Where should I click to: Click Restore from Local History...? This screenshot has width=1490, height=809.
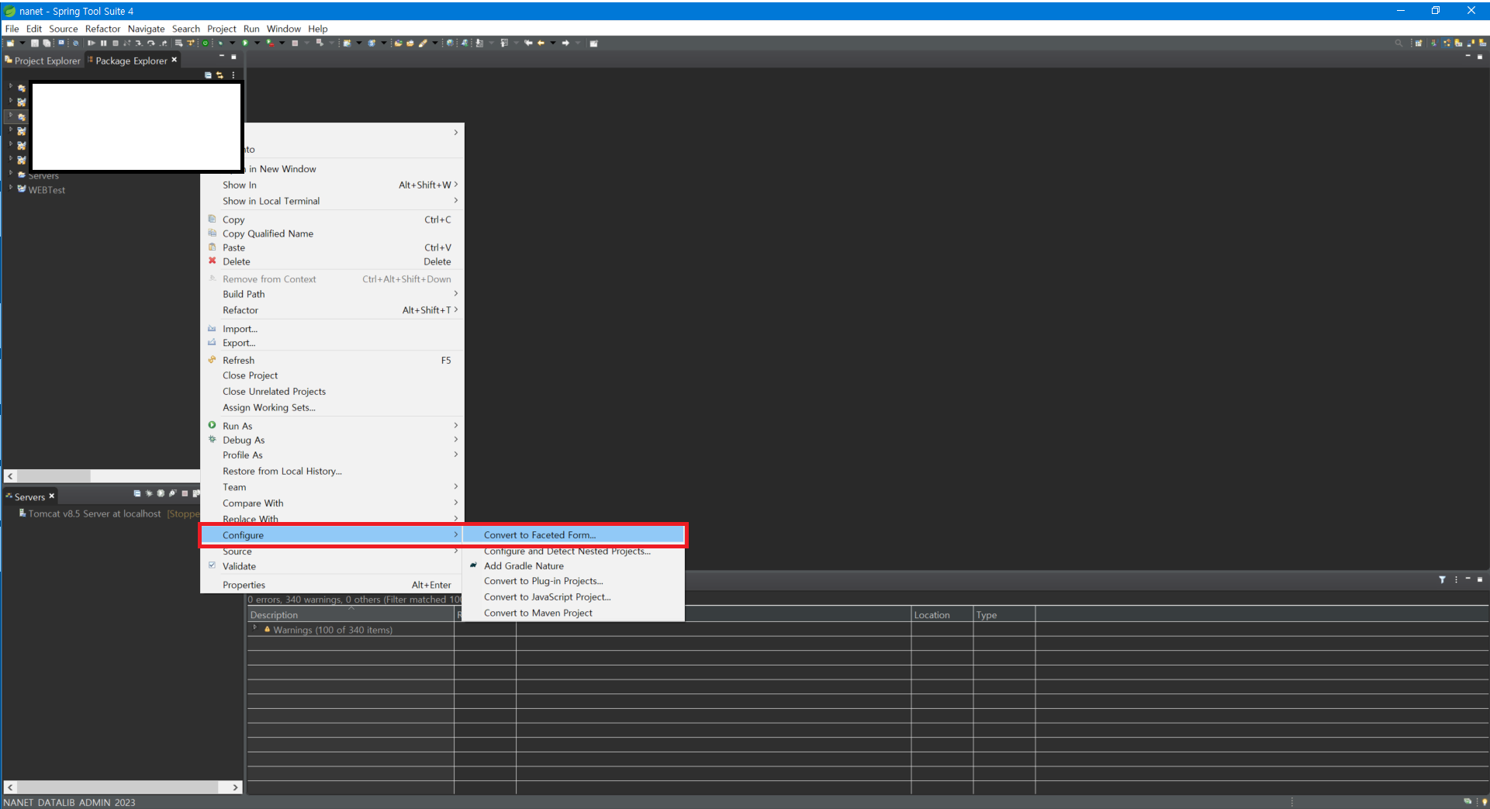333,471
